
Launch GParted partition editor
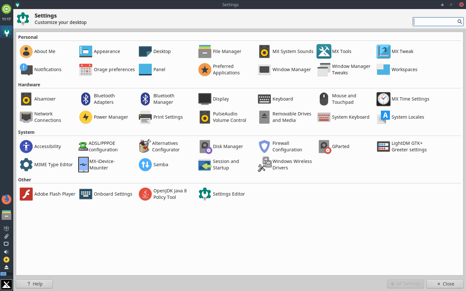point(334,146)
